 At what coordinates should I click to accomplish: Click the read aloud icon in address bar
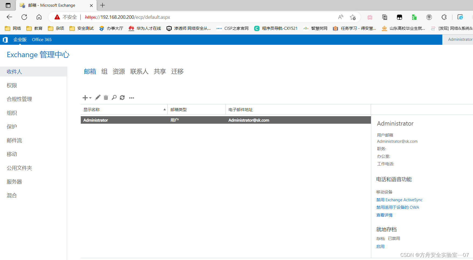pyautogui.click(x=341, y=17)
